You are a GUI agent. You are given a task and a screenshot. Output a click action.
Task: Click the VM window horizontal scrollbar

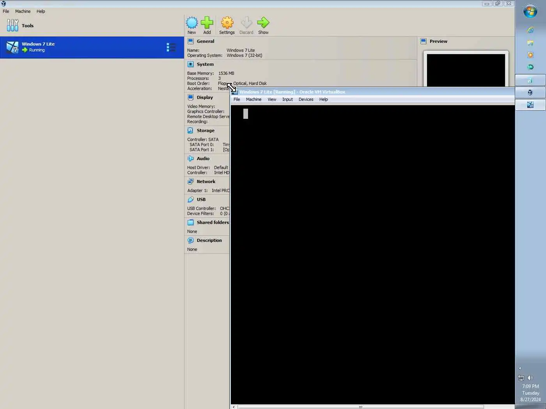point(360,407)
